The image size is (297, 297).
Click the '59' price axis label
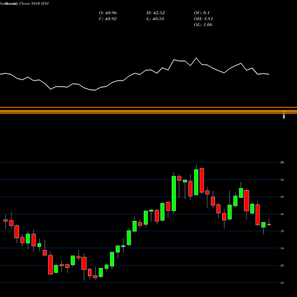coord(282,163)
